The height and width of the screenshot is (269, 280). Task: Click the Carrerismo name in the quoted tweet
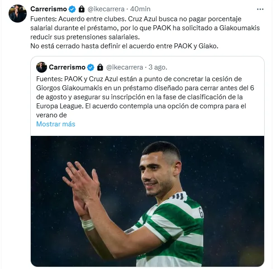[x=67, y=67]
